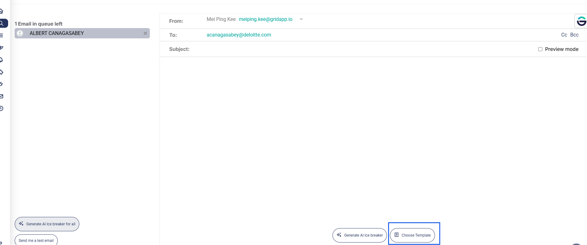Expand the From sender dropdown arrow

tap(301, 19)
